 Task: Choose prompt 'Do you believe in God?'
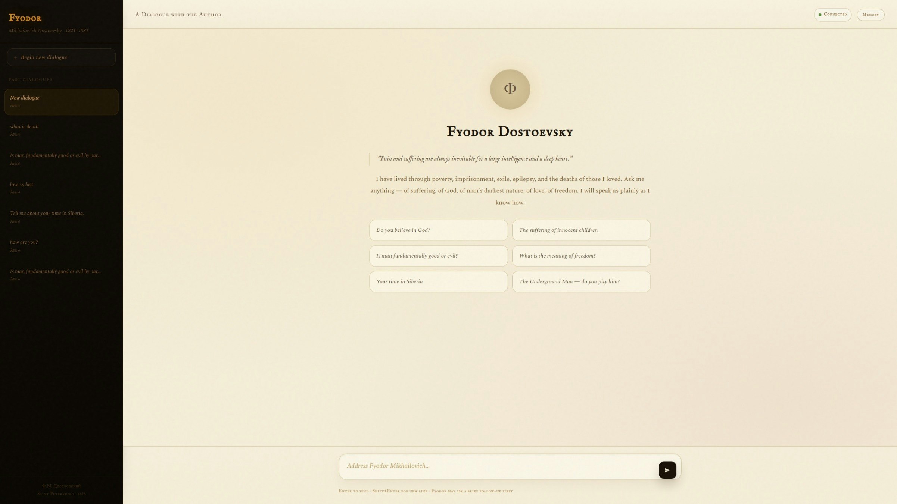[438, 230]
